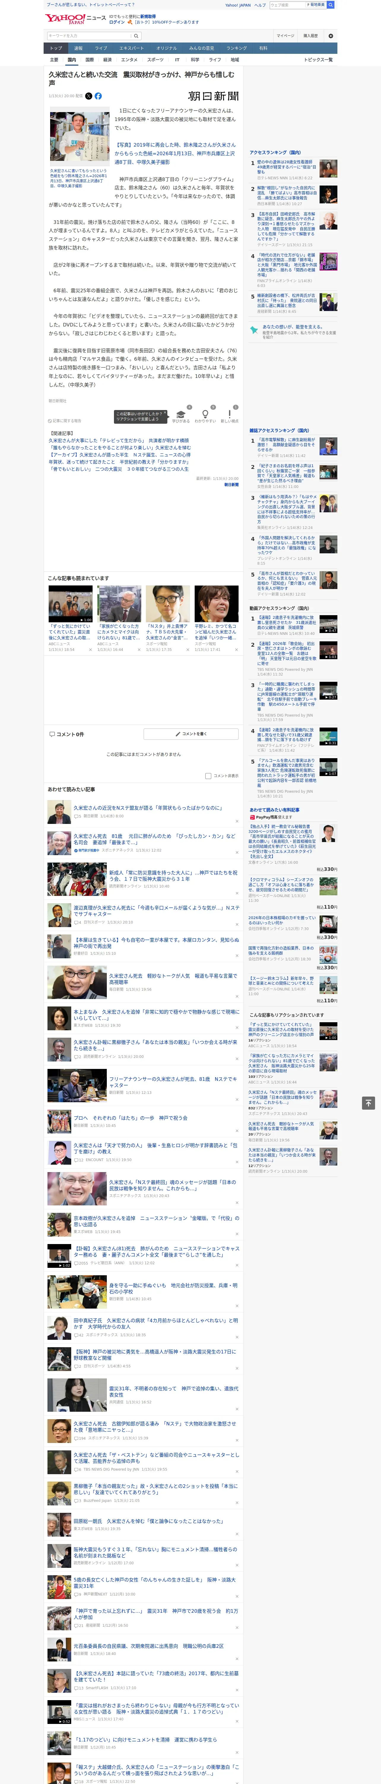The image size is (381, 1784).
Task: Switch to the 速報 tab
Action: coord(78,48)
